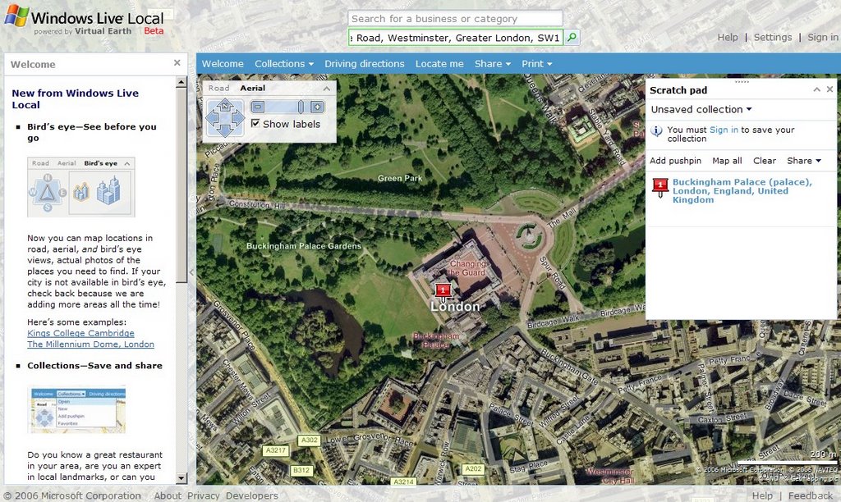Click Sign in in the top header
The width and height of the screenshot is (841, 502).
click(x=823, y=37)
